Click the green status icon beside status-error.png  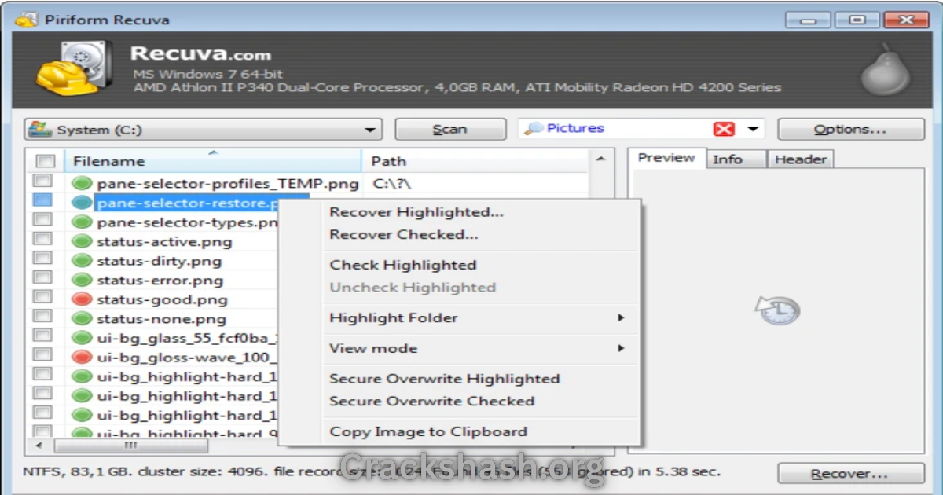click(82, 280)
